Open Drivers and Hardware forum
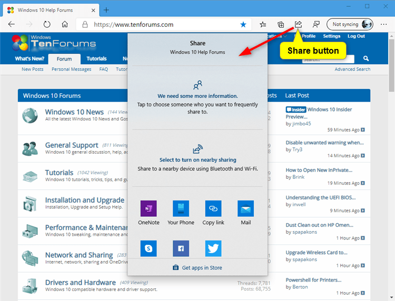The height and width of the screenshot is (301, 395). tap(81, 283)
